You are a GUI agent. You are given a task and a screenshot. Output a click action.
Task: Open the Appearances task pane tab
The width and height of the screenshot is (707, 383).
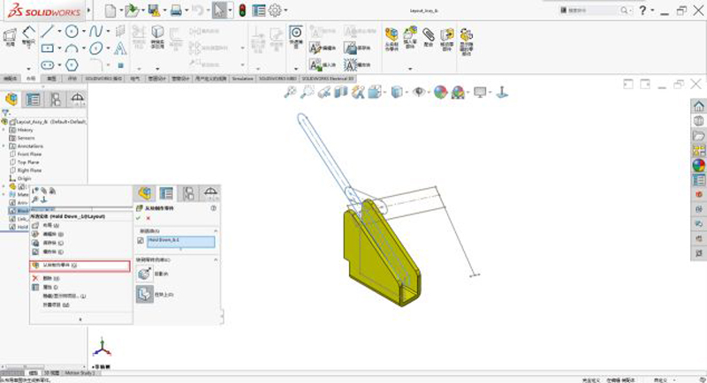pos(698,165)
